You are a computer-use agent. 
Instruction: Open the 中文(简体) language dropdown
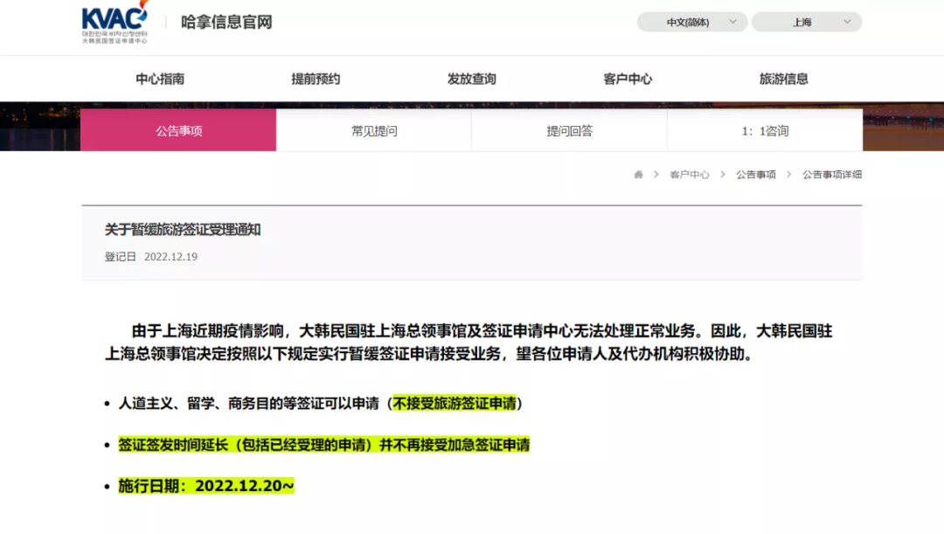tap(693, 22)
